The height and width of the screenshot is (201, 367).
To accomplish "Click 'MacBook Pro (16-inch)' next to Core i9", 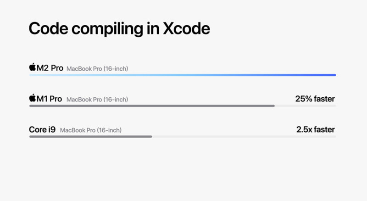I will (x=90, y=130).
